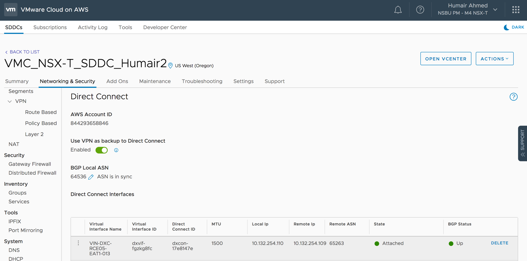Open the help question mark in header
Viewport: 527px width, 261px height.
(420, 10)
